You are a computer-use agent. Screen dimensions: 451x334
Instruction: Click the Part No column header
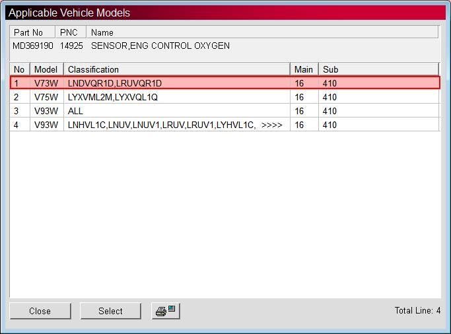click(x=32, y=32)
